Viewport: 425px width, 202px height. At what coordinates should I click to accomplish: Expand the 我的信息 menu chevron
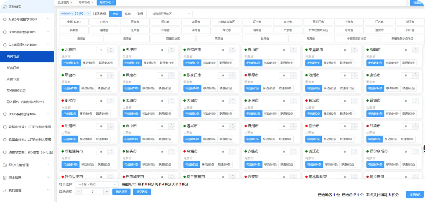tap(48, 190)
